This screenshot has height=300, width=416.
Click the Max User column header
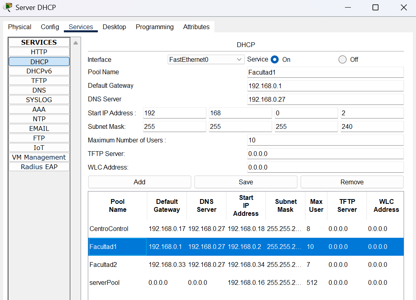click(x=316, y=206)
